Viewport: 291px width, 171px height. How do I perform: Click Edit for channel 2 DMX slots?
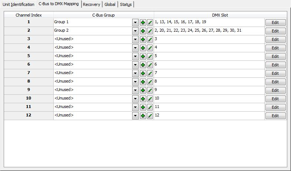[275, 31]
